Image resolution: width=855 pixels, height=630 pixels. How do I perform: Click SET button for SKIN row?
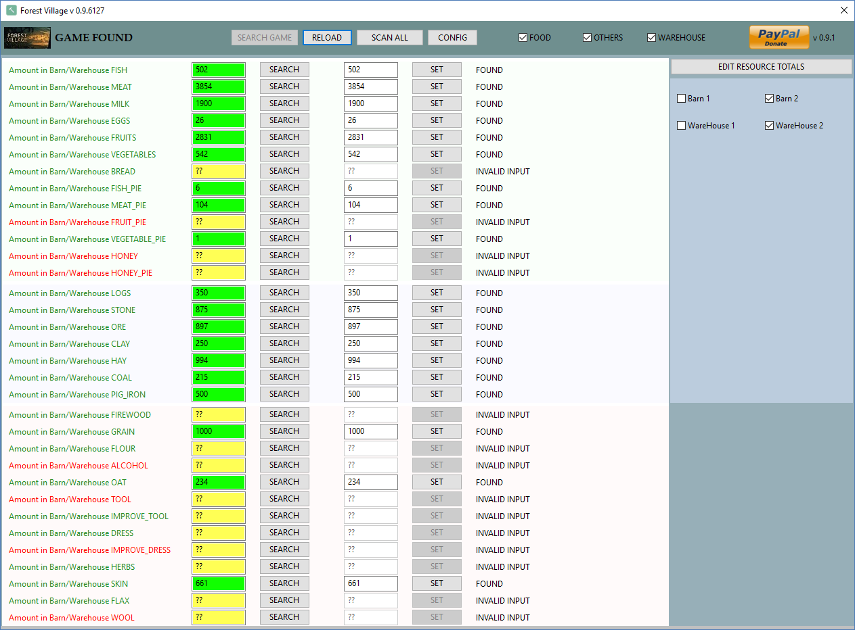[x=437, y=583]
